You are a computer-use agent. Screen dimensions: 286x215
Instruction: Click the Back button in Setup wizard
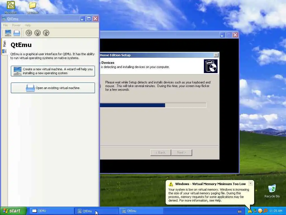tap(161, 153)
